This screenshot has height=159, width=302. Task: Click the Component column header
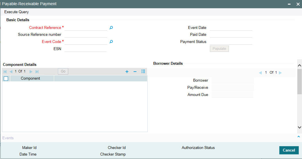[30, 78]
